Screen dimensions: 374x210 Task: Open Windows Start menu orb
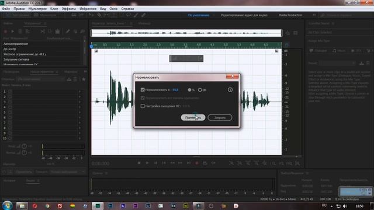coord(7,205)
